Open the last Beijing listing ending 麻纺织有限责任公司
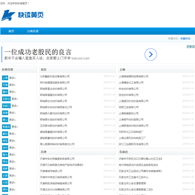Viewport: 195px width, 195px height. pos(57,144)
